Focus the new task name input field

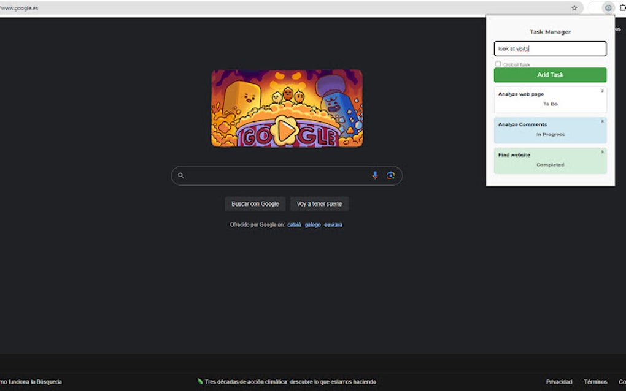[550, 48]
